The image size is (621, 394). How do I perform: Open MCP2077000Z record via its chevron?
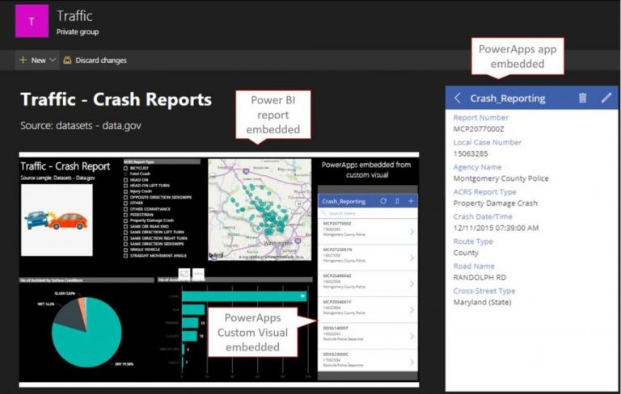(x=412, y=232)
